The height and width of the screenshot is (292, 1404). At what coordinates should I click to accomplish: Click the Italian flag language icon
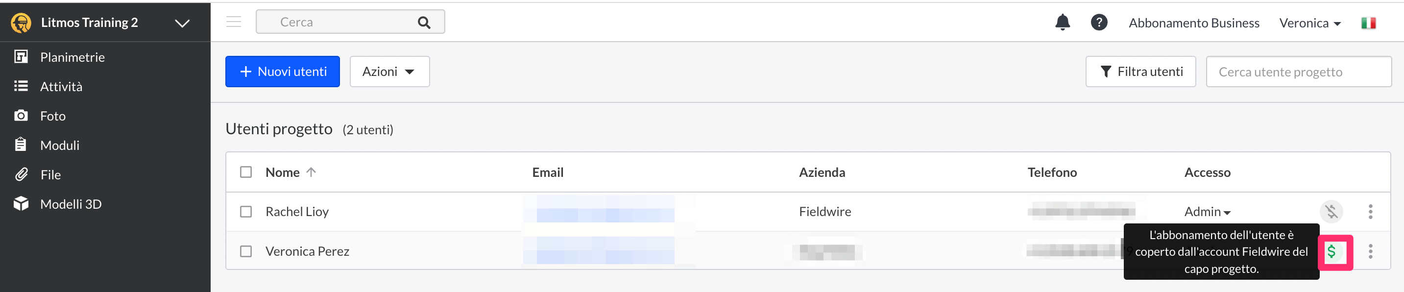[x=1368, y=23]
